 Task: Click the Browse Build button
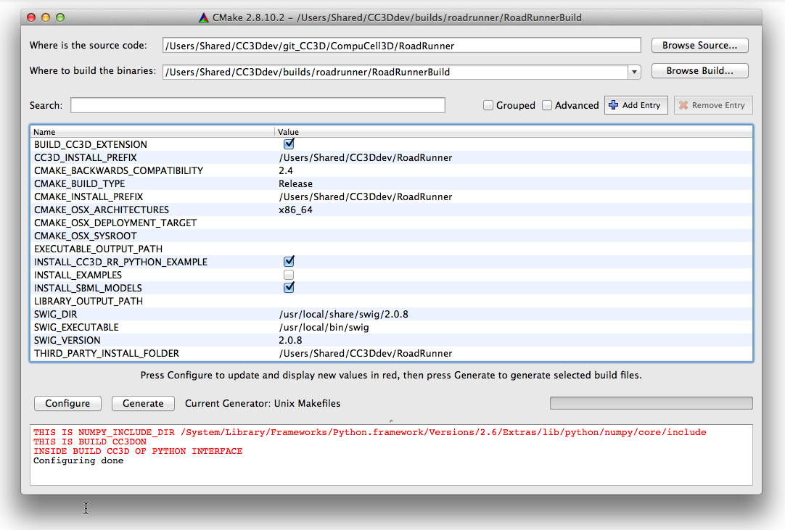(699, 71)
